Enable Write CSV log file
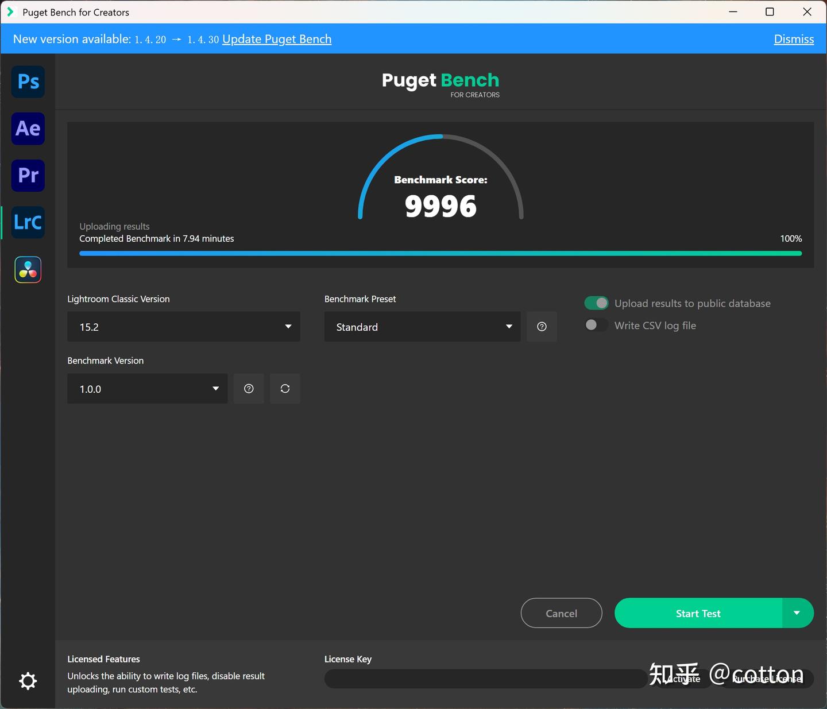This screenshot has width=827, height=709. click(596, 325)
